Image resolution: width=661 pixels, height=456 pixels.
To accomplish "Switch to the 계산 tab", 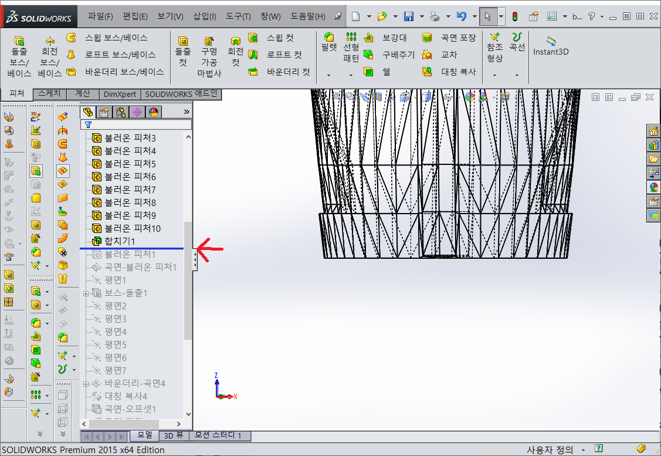I will click(83, 94).
